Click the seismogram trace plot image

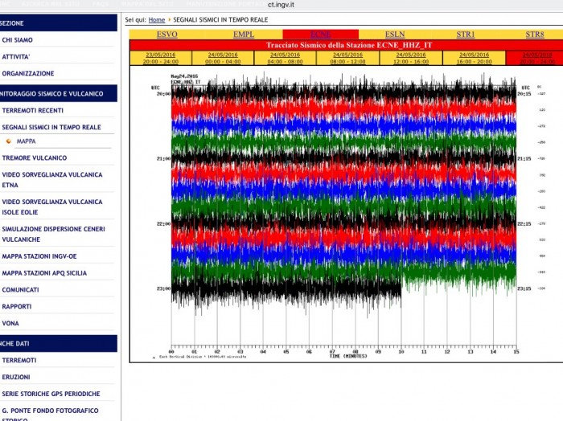(345, 214)
